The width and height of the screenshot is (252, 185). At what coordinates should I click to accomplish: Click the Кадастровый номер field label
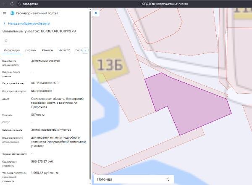click(x=13, y=83)
